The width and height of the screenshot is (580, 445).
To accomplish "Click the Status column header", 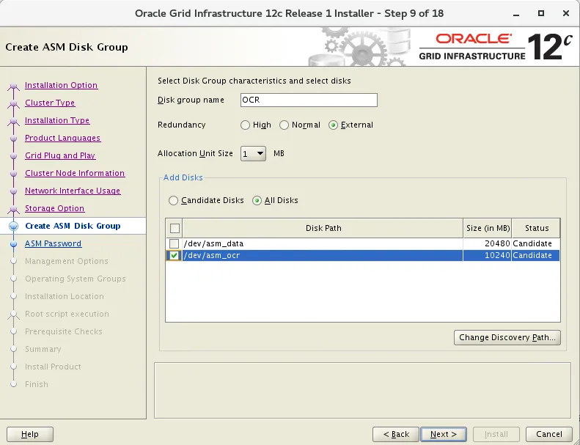I will coord(536,228).
